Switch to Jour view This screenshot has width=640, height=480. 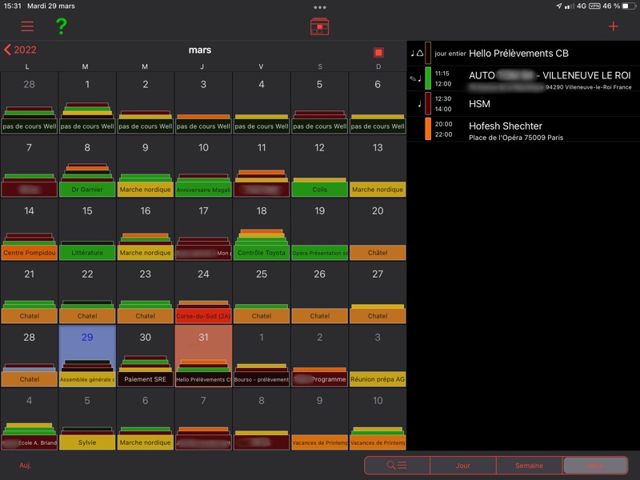462,465
